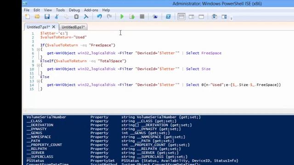
Task: Show script pane maximized layout
Action: (201, 16)
